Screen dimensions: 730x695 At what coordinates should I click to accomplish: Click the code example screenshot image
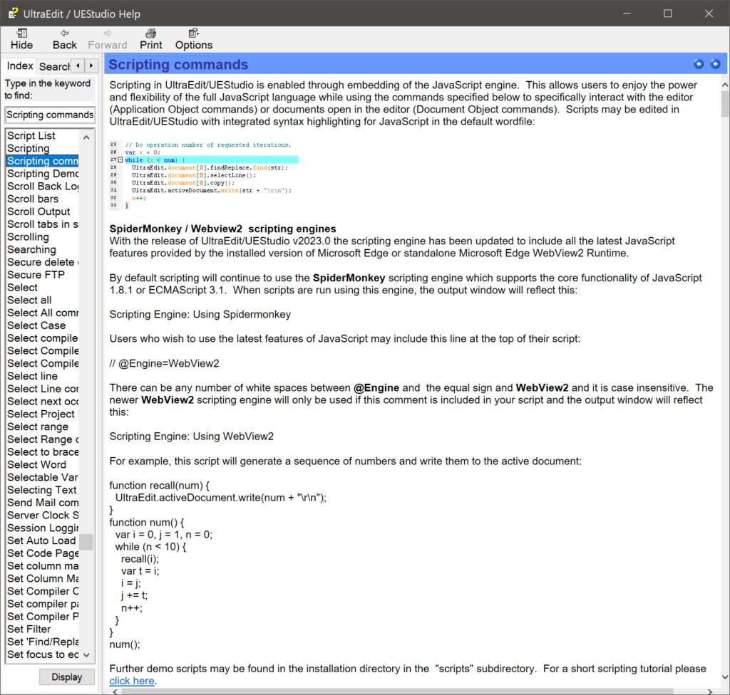[x=204, y=175]
